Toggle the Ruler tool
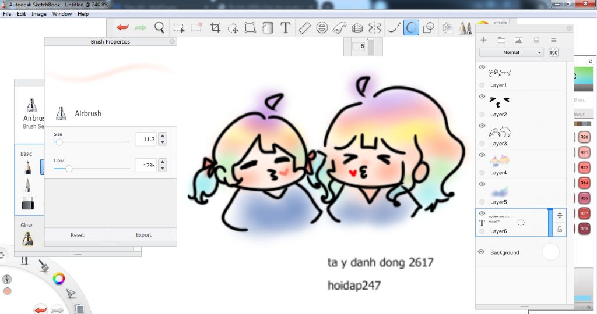597x314 pixels. (x=304, y=28)
